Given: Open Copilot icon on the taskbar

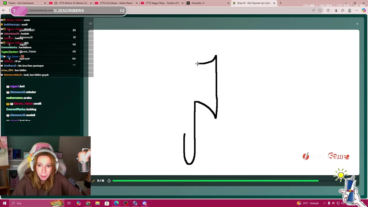Looking at the screenshot, I should [78, 203].
